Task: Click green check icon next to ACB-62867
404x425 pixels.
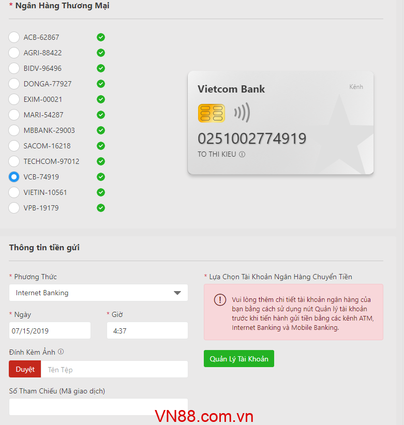Action: tap(101, 37)
